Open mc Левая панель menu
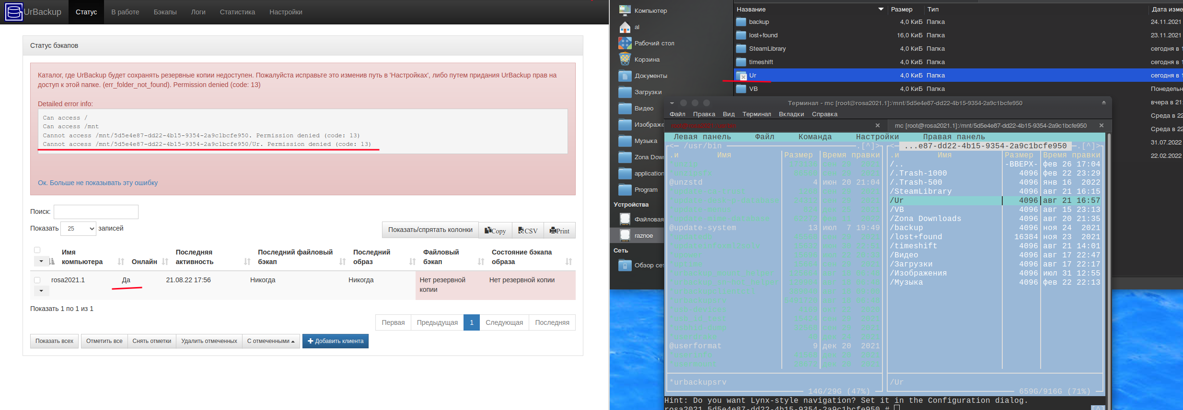The image size is (1183, 410). click(702, 137)
